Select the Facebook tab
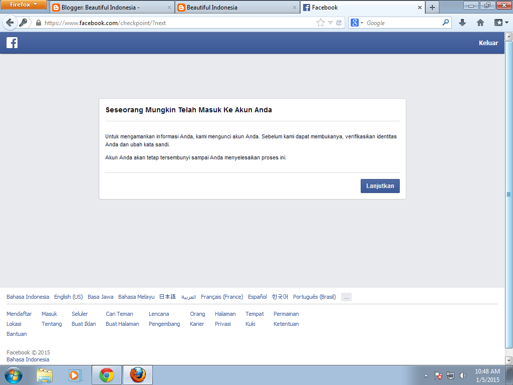Image resolution: width=513 pixels, height=385 pixels. point(363,8)
